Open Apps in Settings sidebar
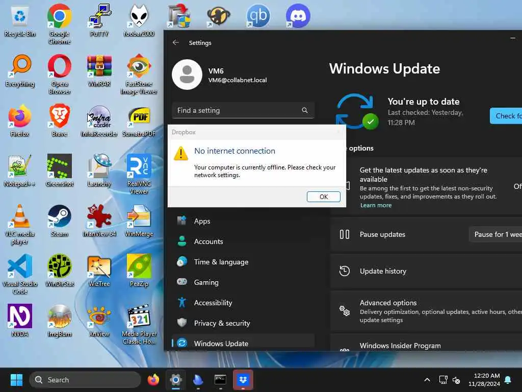Image resolution: width=522 pixels, height=392 pixels. click(x=243, y=220)
